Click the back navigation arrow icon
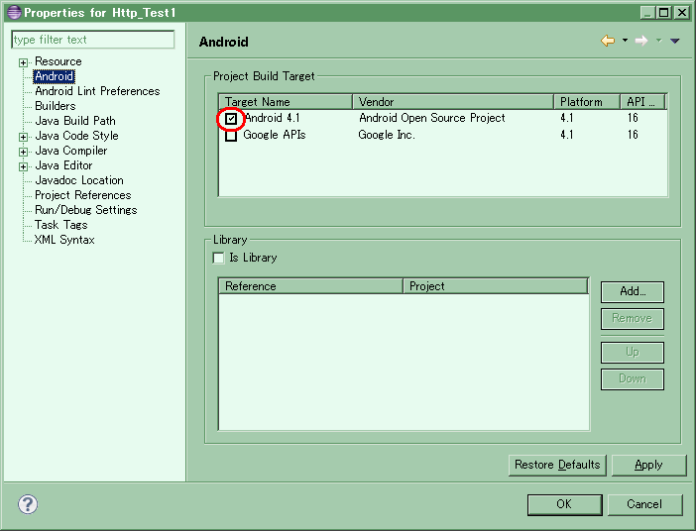The height and width of the screenshot is (531, 696). tap(608, 41)
